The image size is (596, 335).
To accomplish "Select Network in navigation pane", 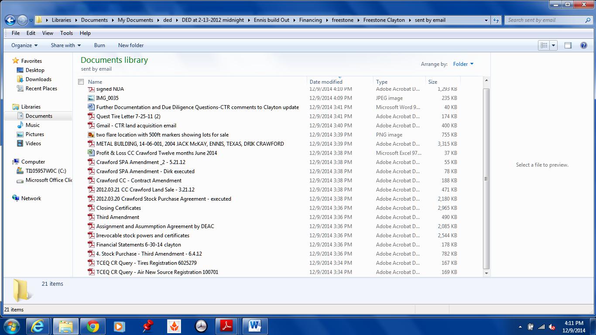I will click(31, 198).
